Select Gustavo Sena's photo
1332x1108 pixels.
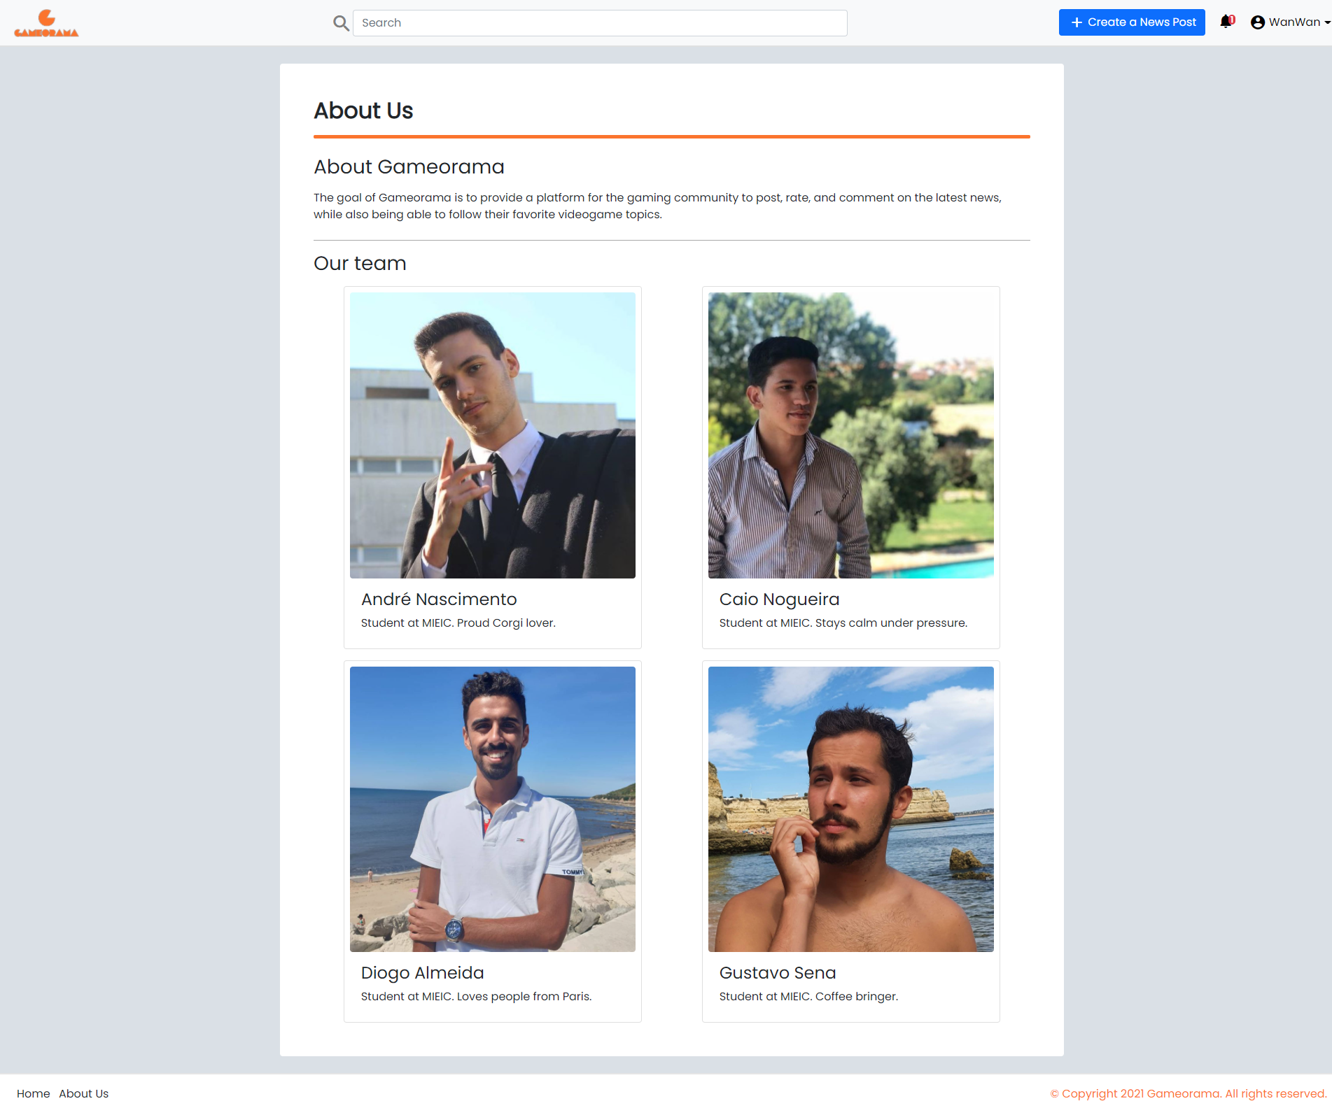click(851, 809)
